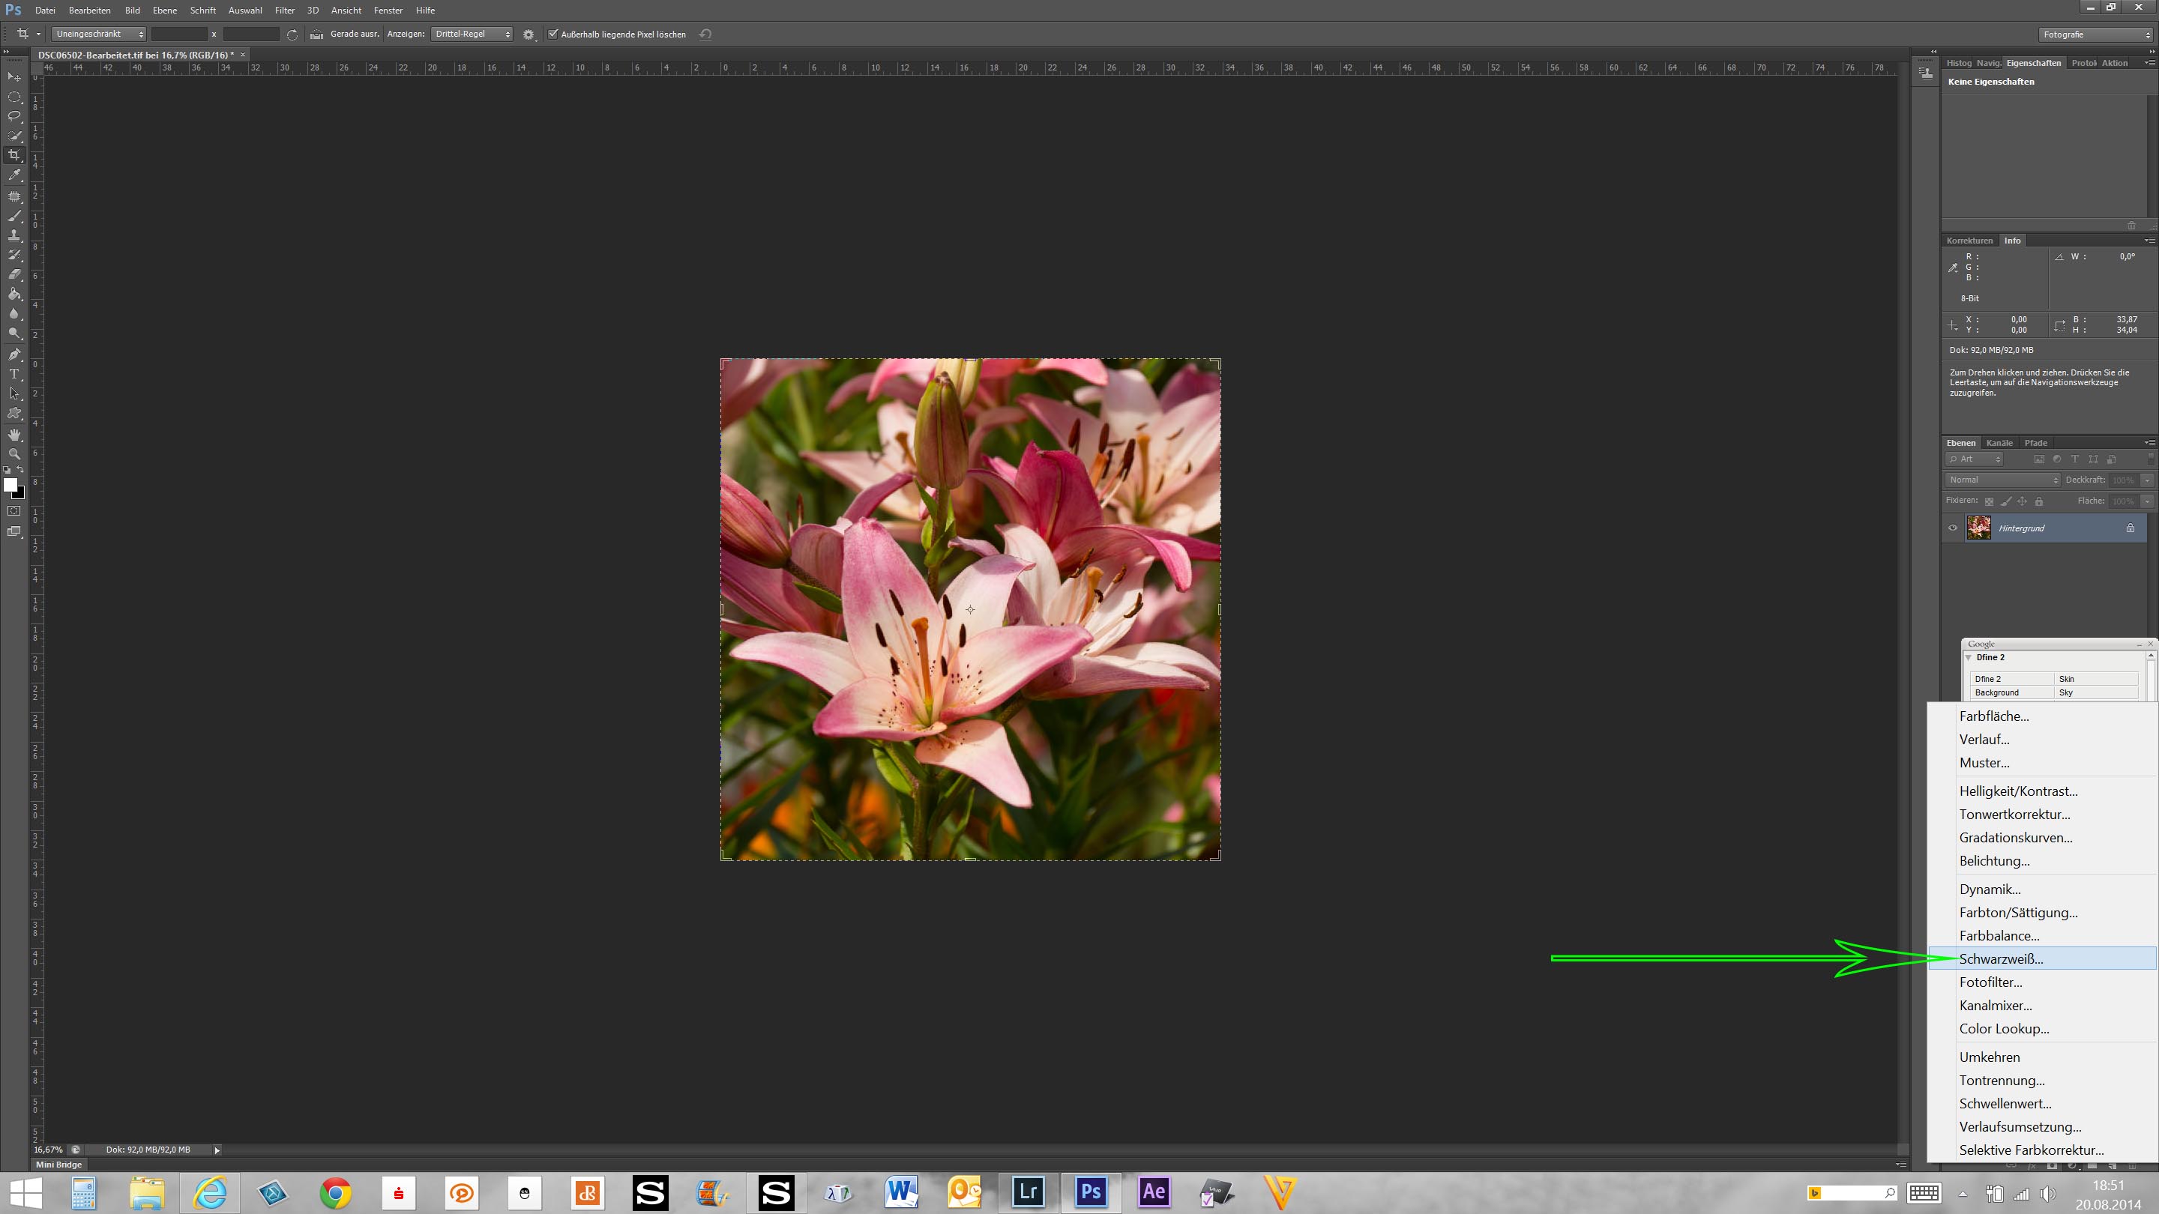This screenshot has width=2159, height=1214.
Task: Open the crop options gear icon
Action: (x=528, y=34)
